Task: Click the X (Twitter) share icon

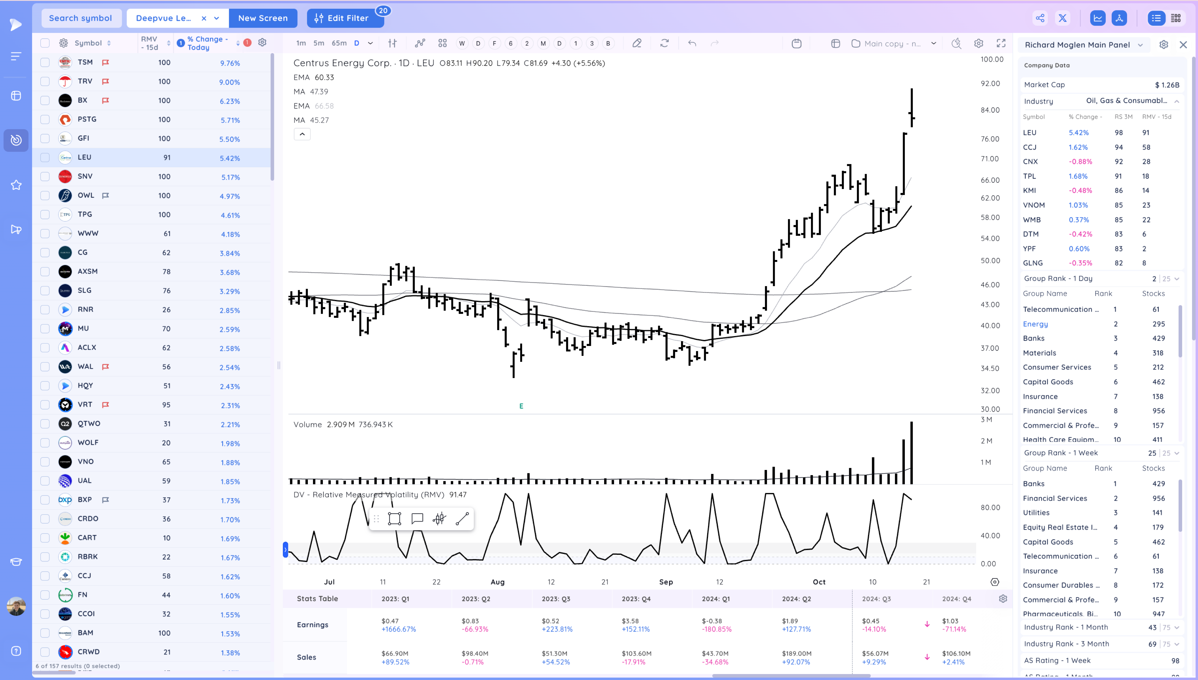Action: click(x=1063, y=18)
